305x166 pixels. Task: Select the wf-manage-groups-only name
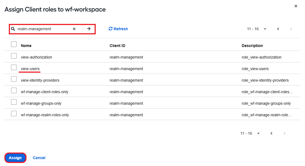pos(41,103)
